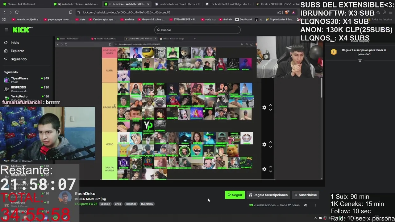Go back in browser history
The width and height of the screenshot is (395, 222).
point(4,12)
